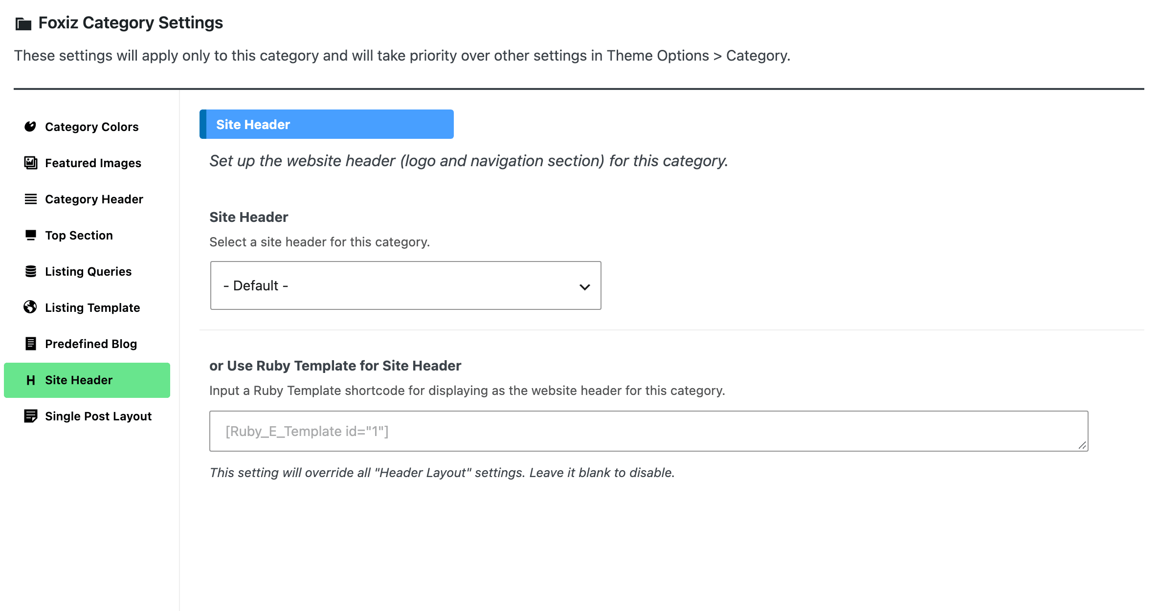This screenshot has height=611, width=1158.
Task: Select the Top Section tab
Action: 87,235
